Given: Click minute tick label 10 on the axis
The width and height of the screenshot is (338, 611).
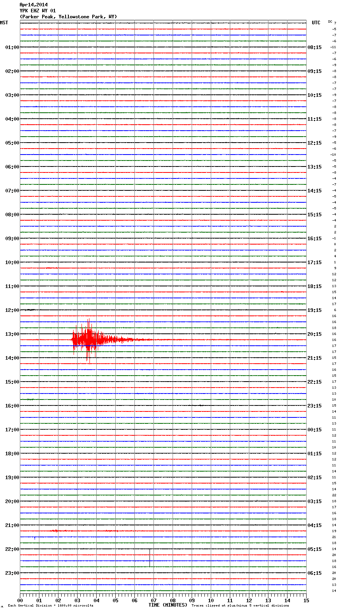Looking at the screenshot, I should pos(211,600).
